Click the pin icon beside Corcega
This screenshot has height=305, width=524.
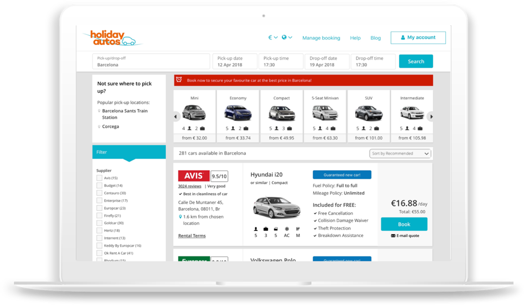(99, 127)
